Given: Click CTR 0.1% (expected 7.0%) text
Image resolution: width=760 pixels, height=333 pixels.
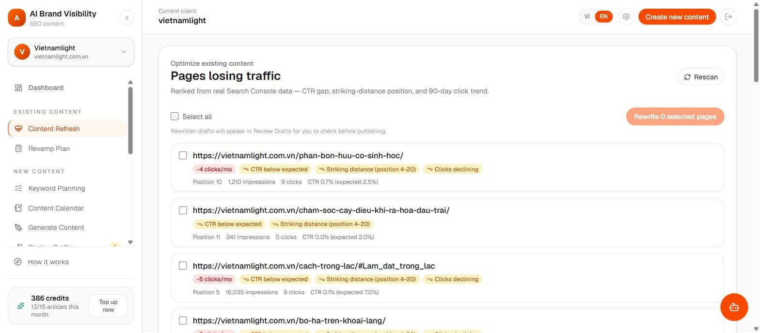Looking at the screenshot, I should [345, 292].
